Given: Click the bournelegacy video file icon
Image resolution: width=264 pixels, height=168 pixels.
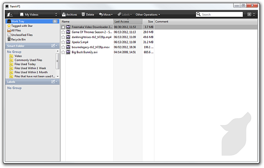Looking at the screenshot, I should tap(68, 47).
